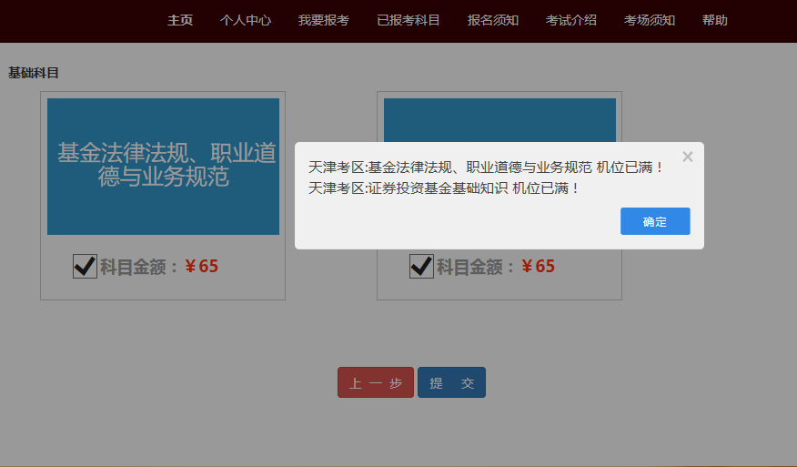This screenshot has width=797, height=467.
Task: Select the second subject's blue banner
Action: coord(499,118)
